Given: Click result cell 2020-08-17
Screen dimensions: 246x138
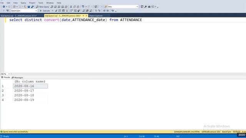Looking at the screenshot, I should pos(30,90).
